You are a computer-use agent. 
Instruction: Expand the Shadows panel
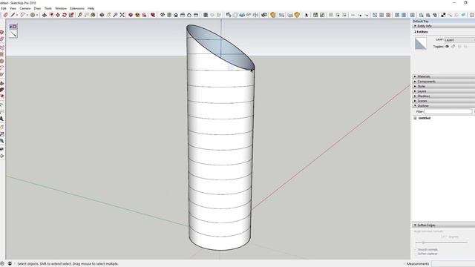coord(415,96)
